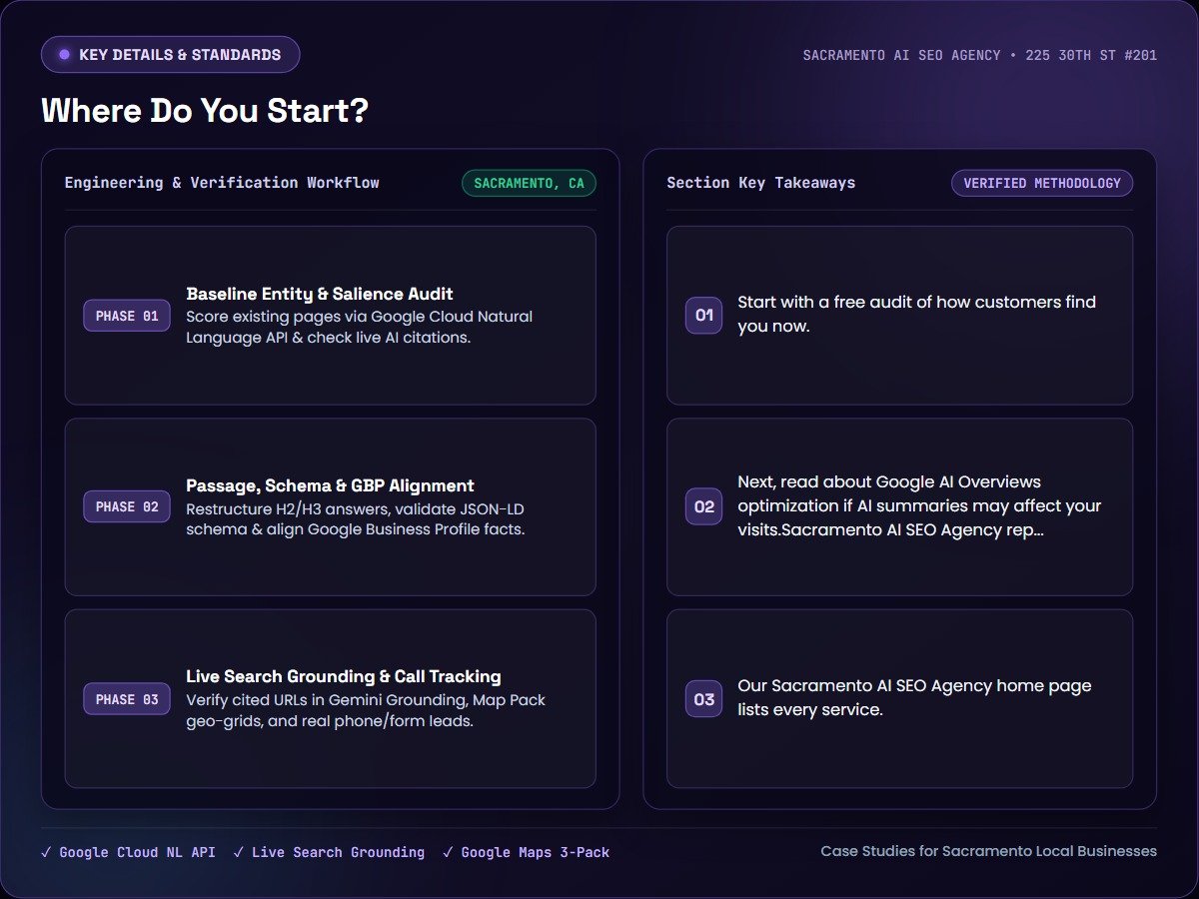
Task: Click the 02 takeaway number badge
Action: pyautogui.click(x=703, y=506)
